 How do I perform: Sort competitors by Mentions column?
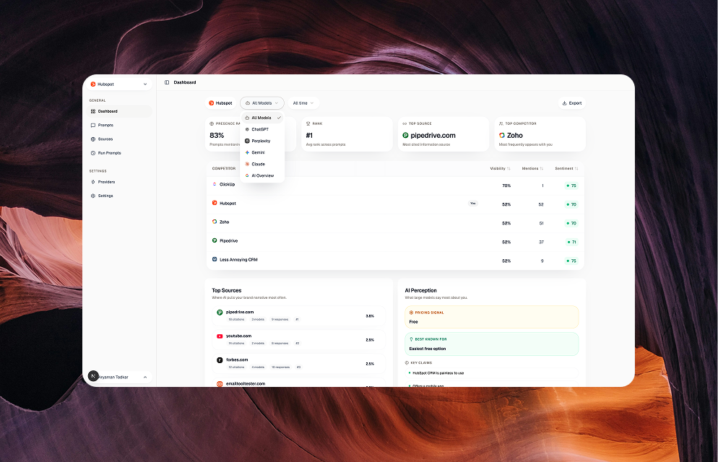point(532,168)
